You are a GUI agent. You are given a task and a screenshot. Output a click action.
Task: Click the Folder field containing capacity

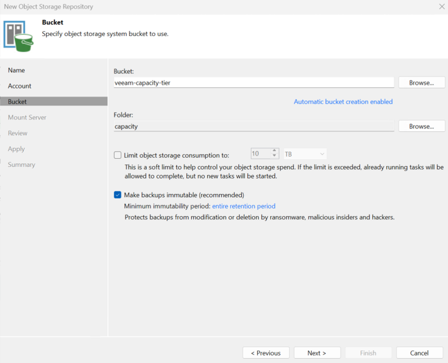point(254,126)
